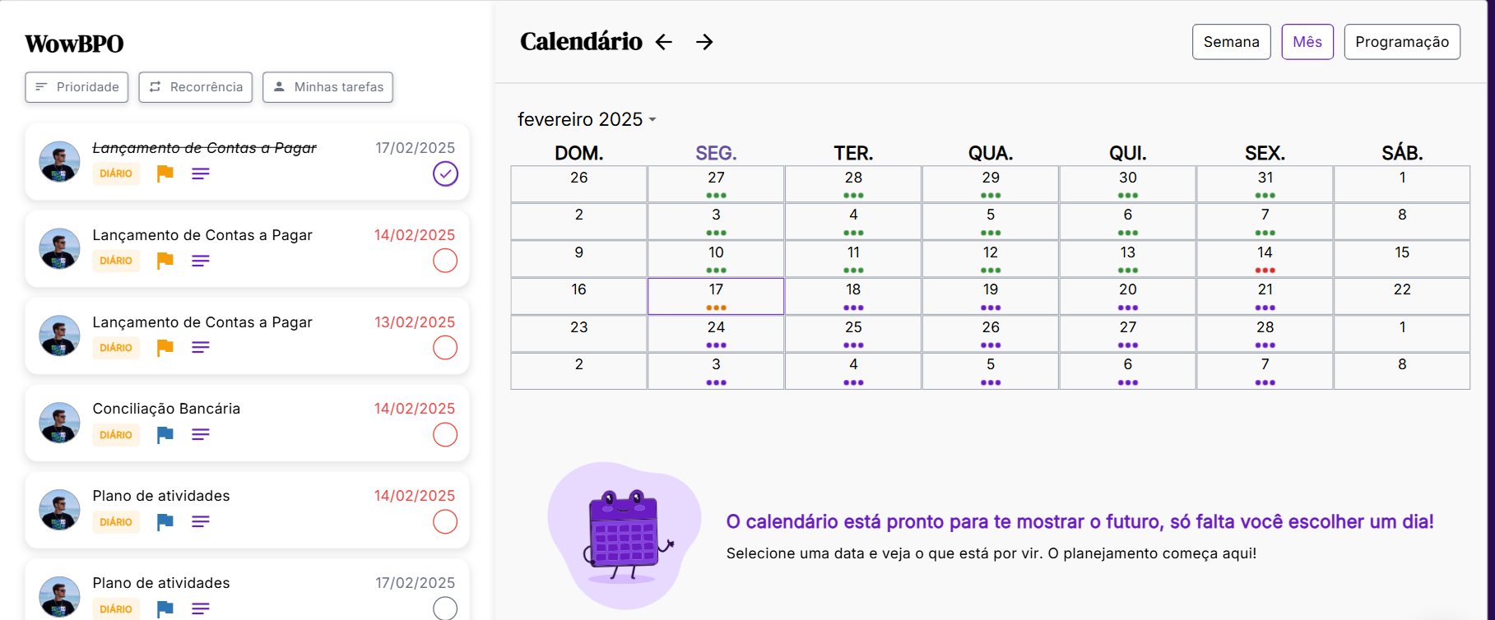The height and width of the screenshot is (620, 1495).
Task: Switch to the Programação view
Action: pos(1402,42)
